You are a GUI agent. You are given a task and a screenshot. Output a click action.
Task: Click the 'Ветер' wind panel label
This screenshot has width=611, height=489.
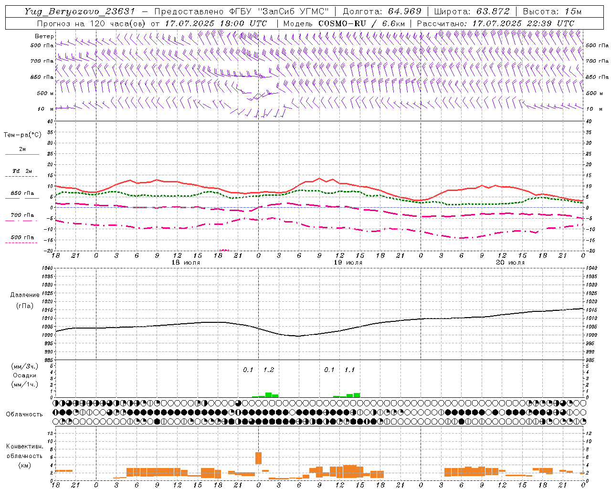[x=44, y=36]
